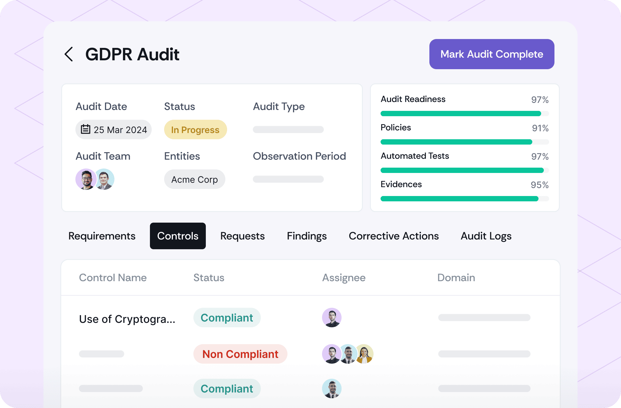Click the middle avatar in the Non Compliant row

(x=348, y=354)
